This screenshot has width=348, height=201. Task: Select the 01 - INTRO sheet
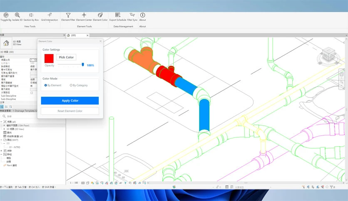15,147
